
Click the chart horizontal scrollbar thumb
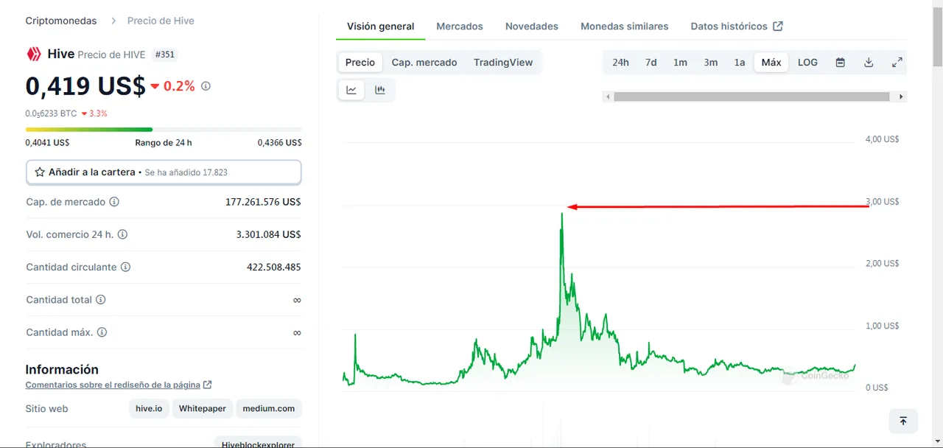751,97
